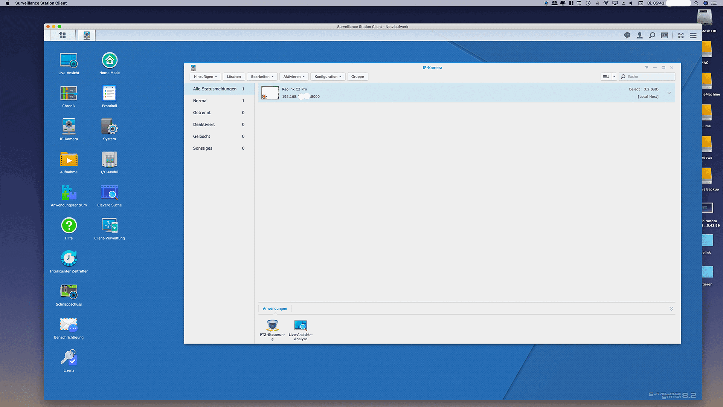
Task: Select Alle Statusmeldungen filter
Action: pos(219,89)
